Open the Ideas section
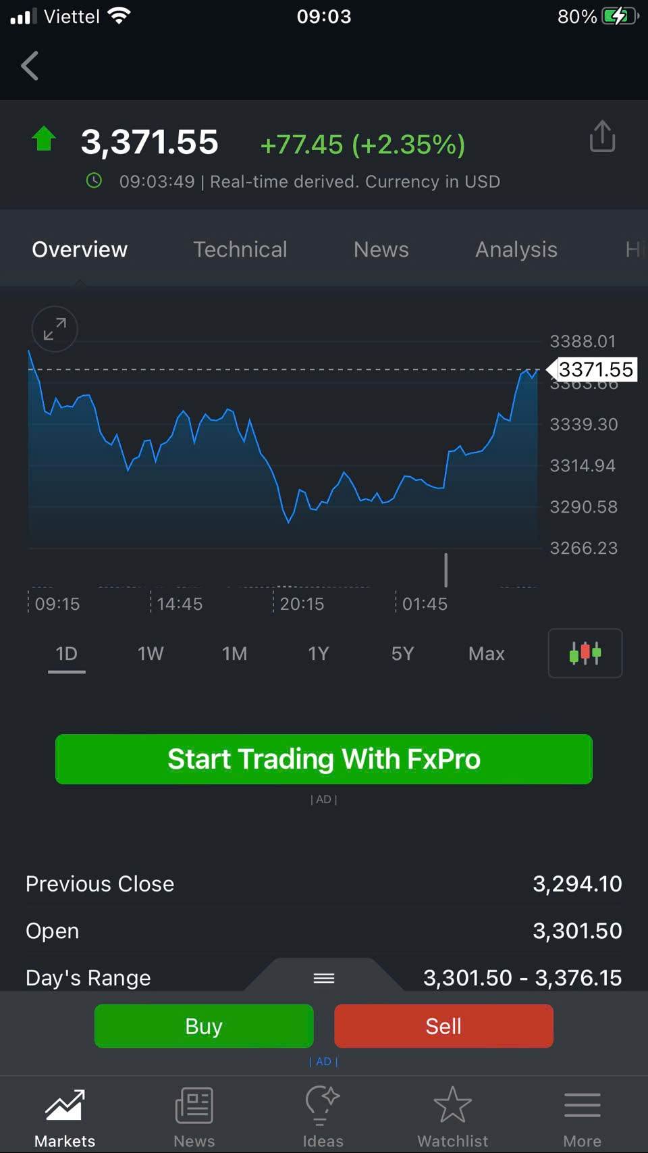The height and width of the screenshot is (1153, 648). [x=323, y=1117]
